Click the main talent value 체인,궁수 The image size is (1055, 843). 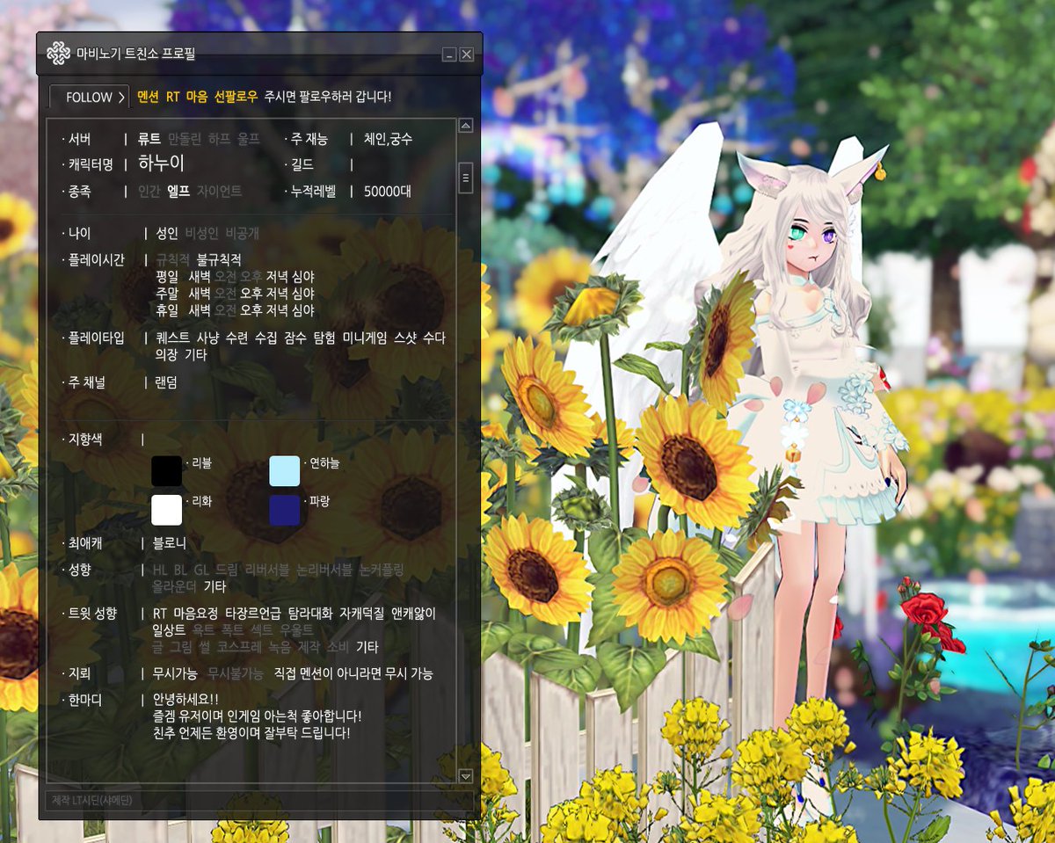point(388,139)
